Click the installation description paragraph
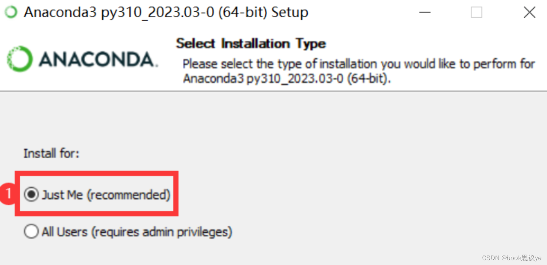This screenshot has width=547, height=265. (358, 72)
